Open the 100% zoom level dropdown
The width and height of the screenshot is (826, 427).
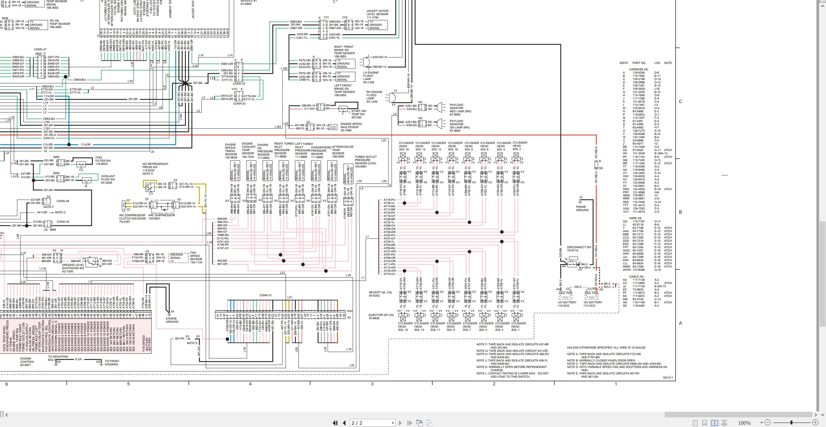click(761, 423)
